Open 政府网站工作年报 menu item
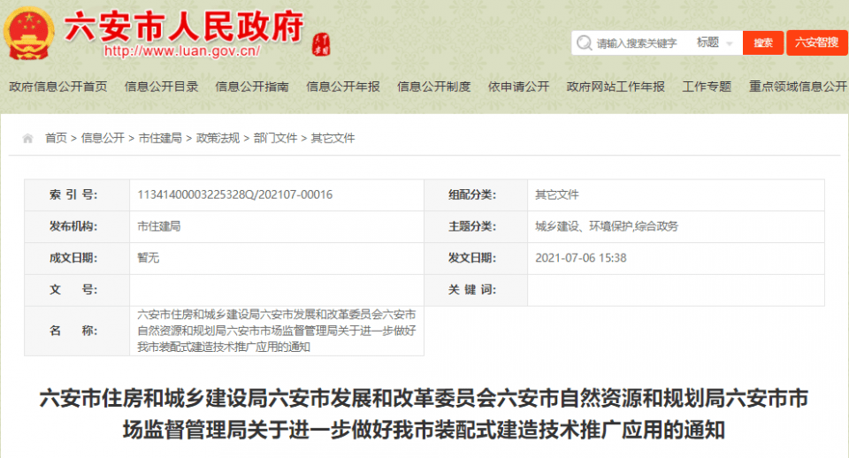The image size is (849, 458). [616, 87]
